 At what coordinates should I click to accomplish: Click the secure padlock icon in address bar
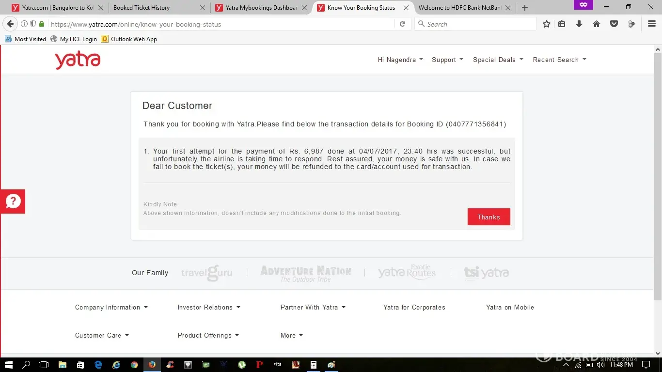42,24
